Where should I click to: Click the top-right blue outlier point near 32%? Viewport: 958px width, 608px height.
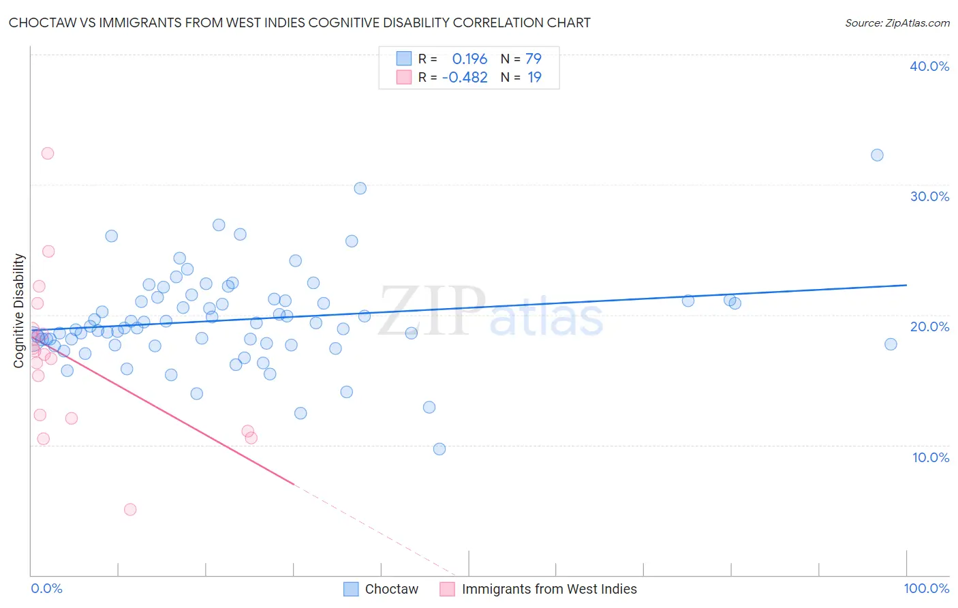coord(878,155)
